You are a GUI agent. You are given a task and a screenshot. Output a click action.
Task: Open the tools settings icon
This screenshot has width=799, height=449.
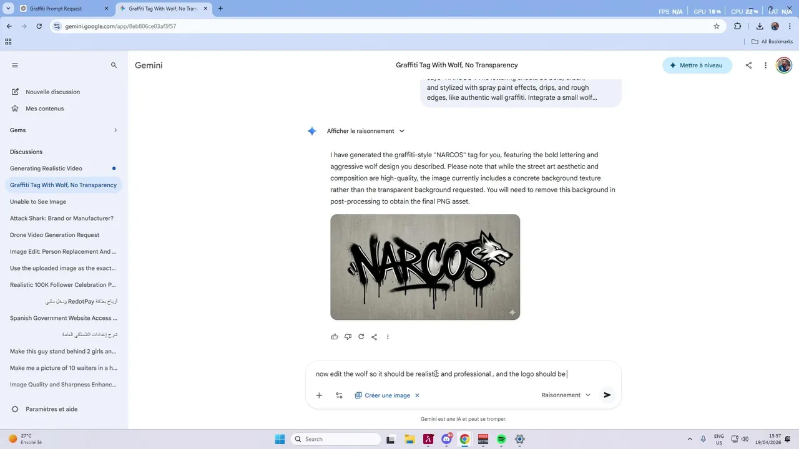pos(339,395)
